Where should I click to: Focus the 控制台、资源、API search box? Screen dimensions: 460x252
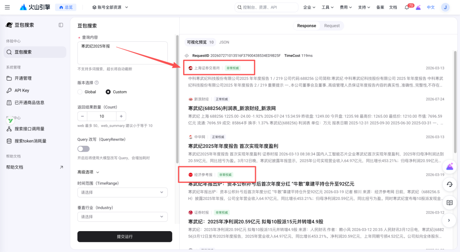tap(266, 7)
